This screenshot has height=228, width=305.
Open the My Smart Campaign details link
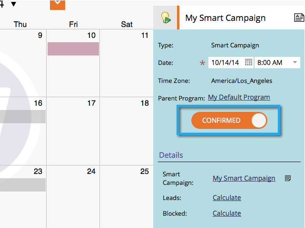[244, 178]
